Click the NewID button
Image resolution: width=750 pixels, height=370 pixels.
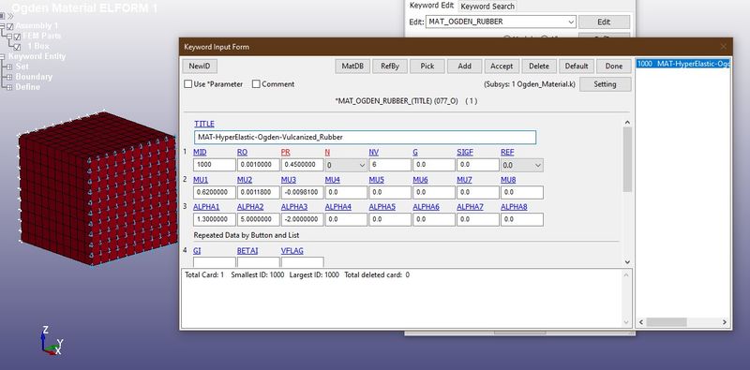click(x=200, y=66)
